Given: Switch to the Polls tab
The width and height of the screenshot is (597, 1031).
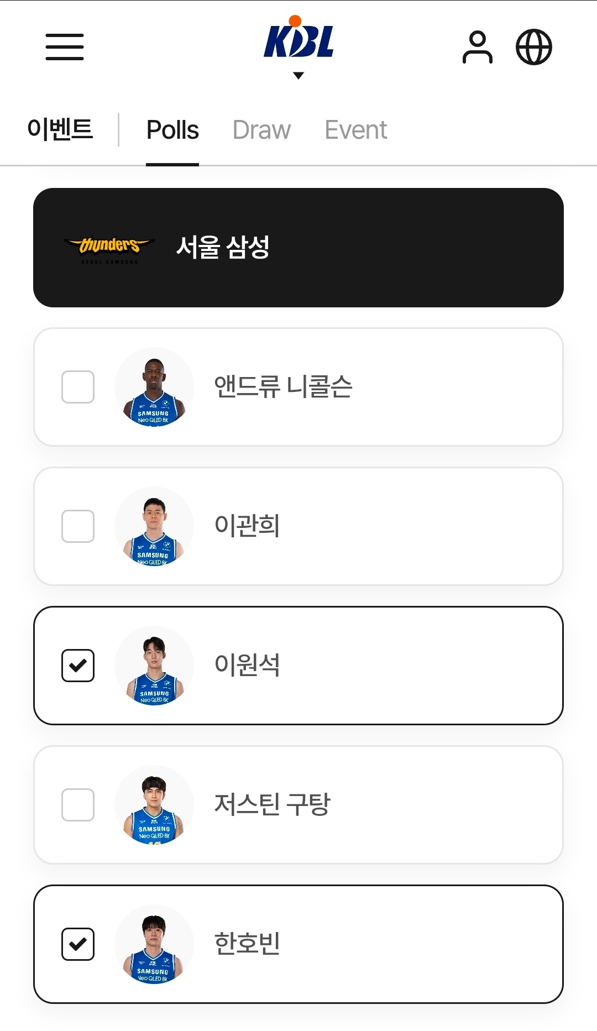Looking at the screenshot, I should tap(172, 130).
